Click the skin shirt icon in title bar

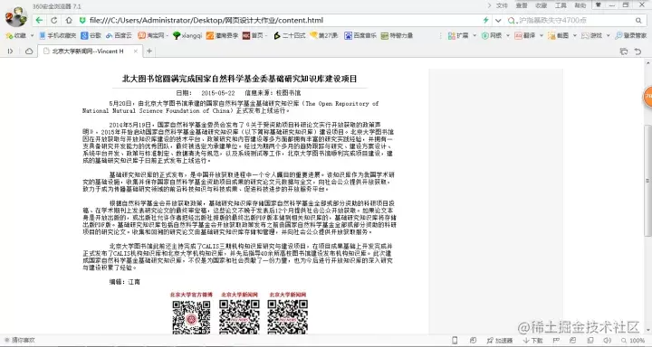[598, 5]
